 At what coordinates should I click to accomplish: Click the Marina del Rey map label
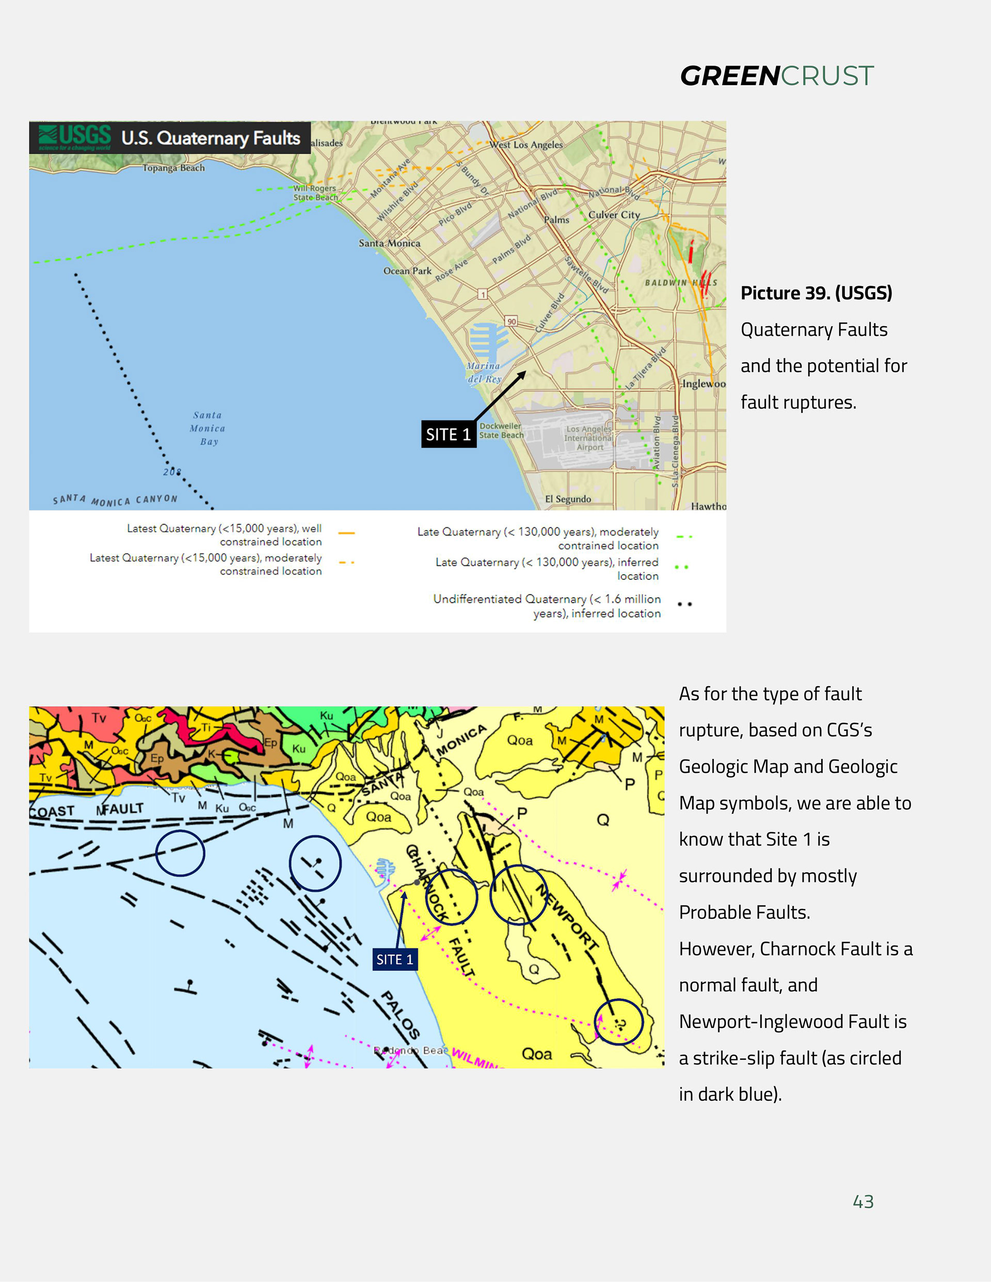(x=484, y=372)
